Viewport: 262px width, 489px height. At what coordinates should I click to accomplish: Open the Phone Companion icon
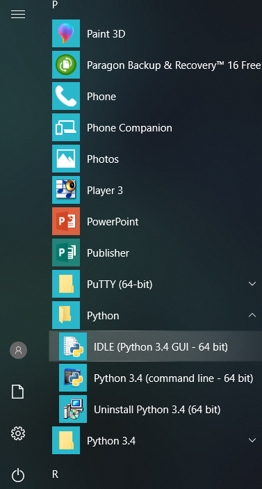point(66,127)
